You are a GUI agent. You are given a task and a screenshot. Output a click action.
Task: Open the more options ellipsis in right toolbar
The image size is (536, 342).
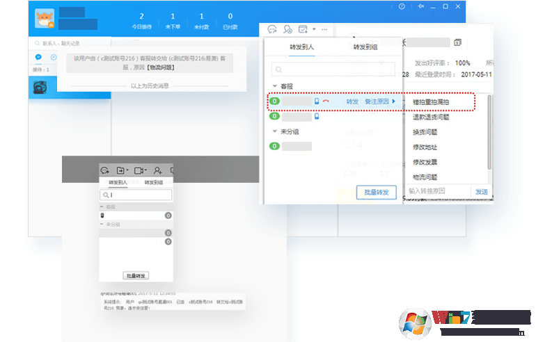[x=324, y=29]
